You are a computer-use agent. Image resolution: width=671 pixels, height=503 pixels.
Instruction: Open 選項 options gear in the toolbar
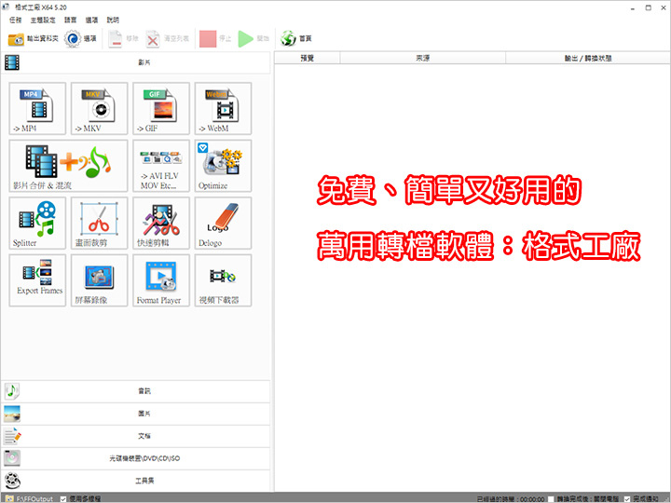[80, 39]
